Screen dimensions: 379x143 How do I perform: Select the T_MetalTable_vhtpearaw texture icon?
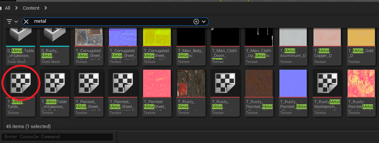coord(55,83)
